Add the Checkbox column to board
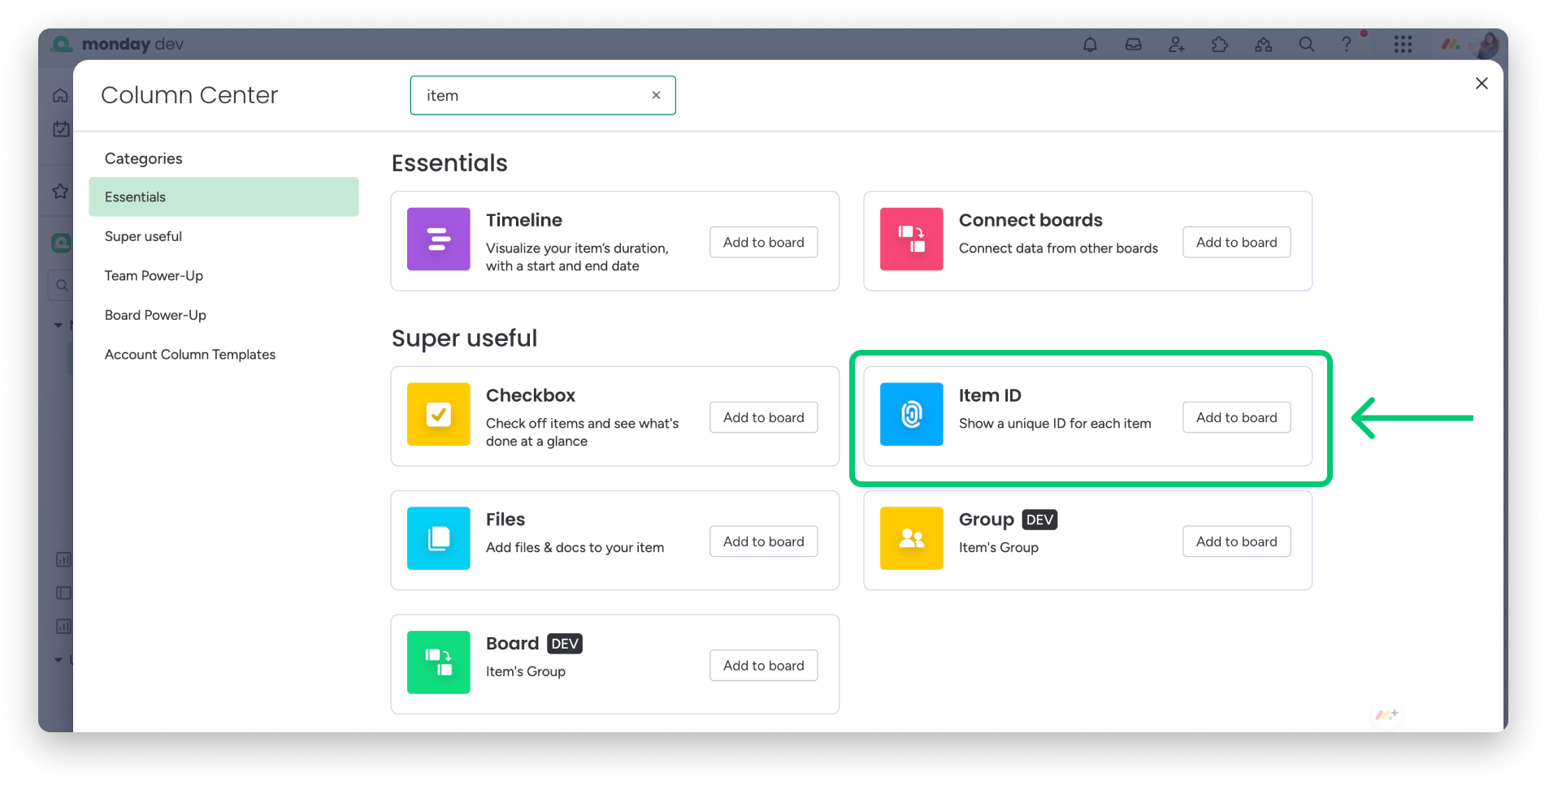 coord(762,417)
